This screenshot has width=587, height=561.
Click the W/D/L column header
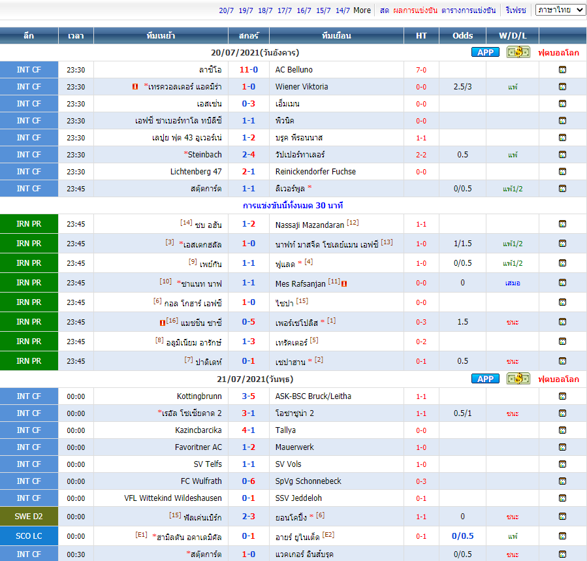513,35
